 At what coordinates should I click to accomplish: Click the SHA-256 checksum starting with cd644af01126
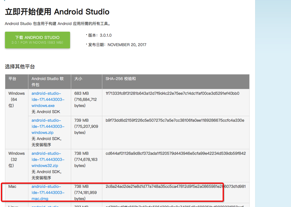176,153
